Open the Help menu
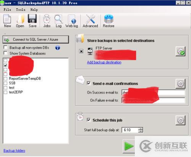This screenshot has width=191, height=157. point(34,10)
